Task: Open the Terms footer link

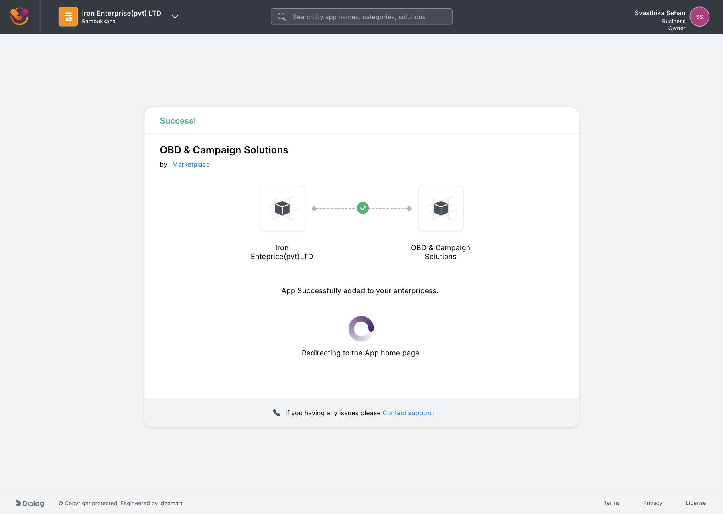Action: [611, 503]
